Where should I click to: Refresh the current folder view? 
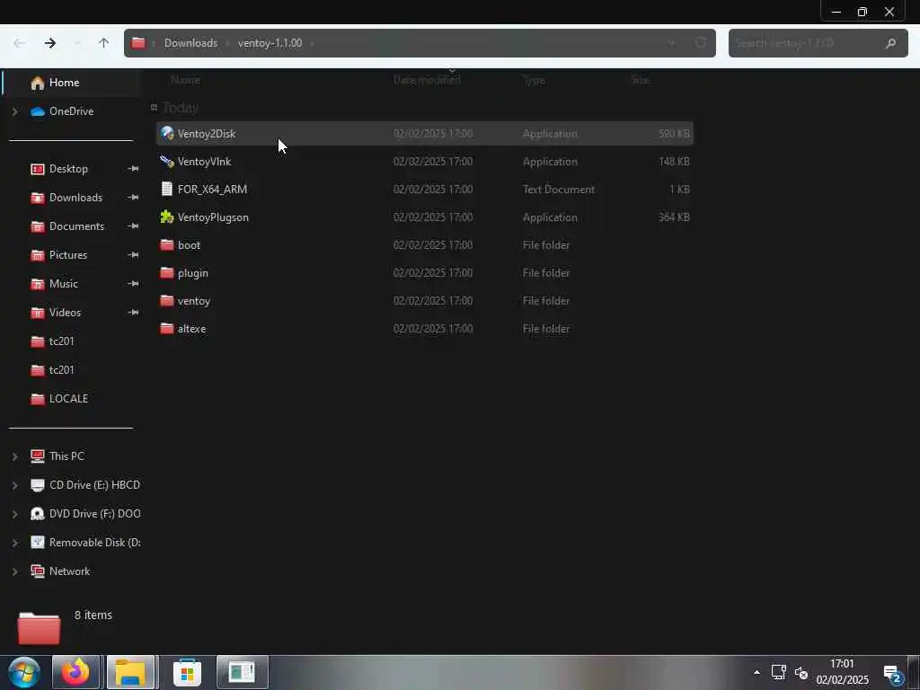[x=701, y=43]
